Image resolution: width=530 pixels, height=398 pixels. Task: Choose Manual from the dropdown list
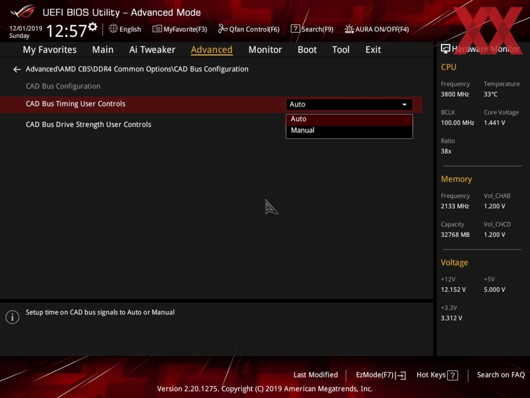click(349, 130)
